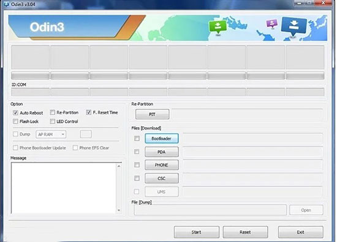This screenshot has width=337, height=242.
Task: Toggle the LED Control checkbox
Action: coord(53,122)
